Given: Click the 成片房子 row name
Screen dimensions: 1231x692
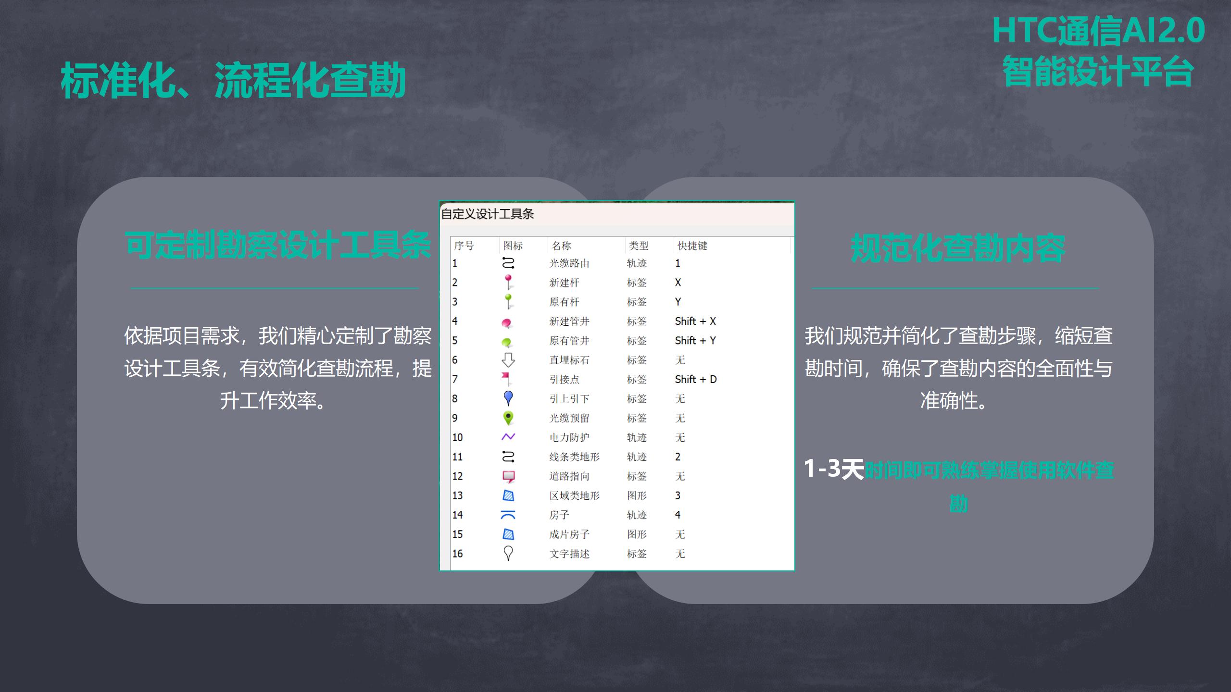Looking at the screenshot, I should click(x=569, y=534).
